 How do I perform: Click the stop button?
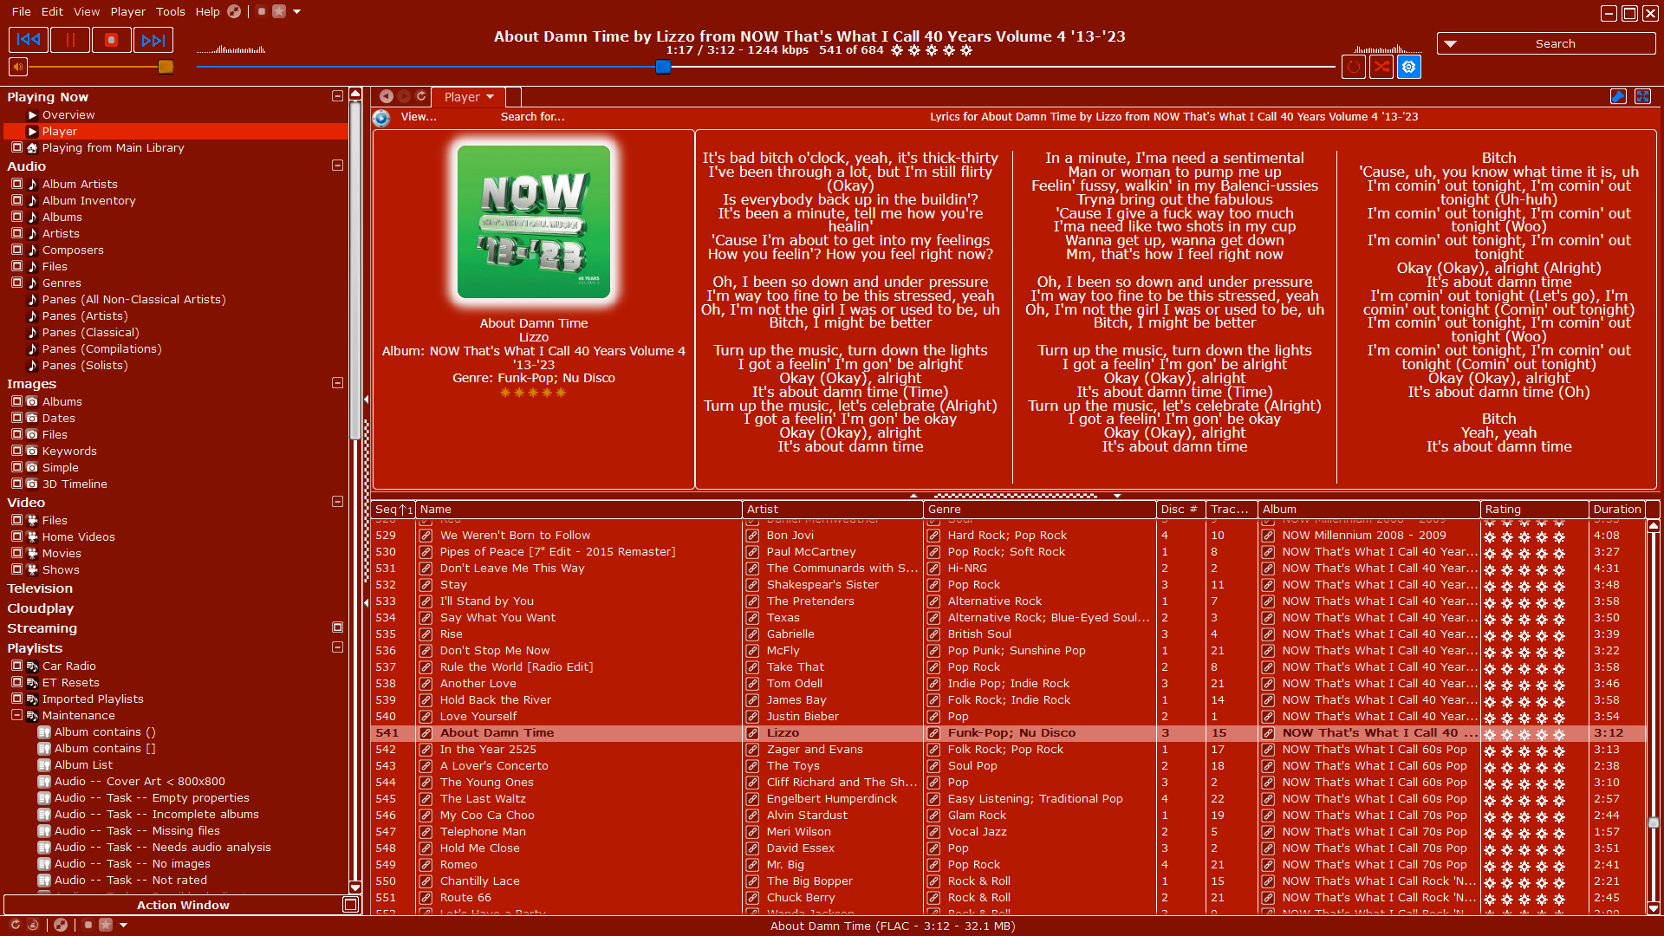click(x=111, y=40)
